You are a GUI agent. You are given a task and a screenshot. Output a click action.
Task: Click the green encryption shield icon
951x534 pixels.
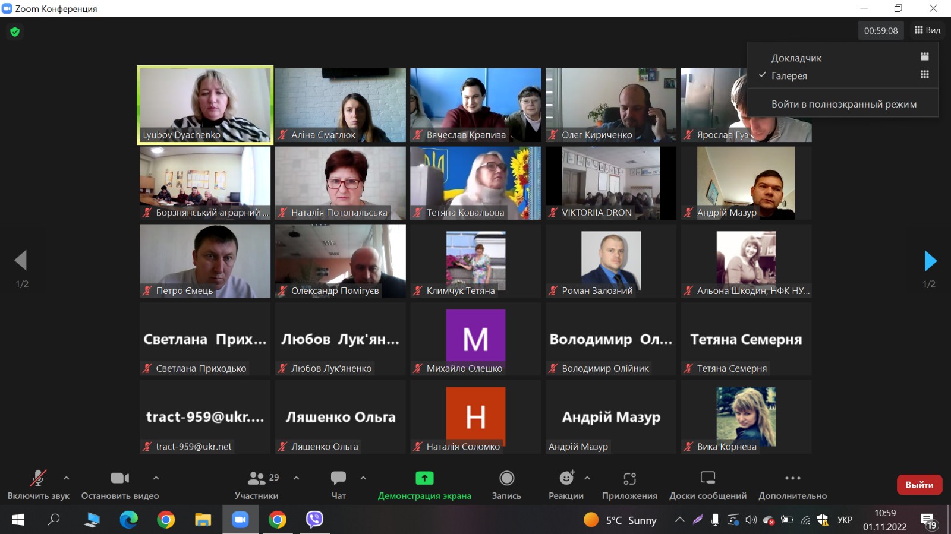[15, 31]
